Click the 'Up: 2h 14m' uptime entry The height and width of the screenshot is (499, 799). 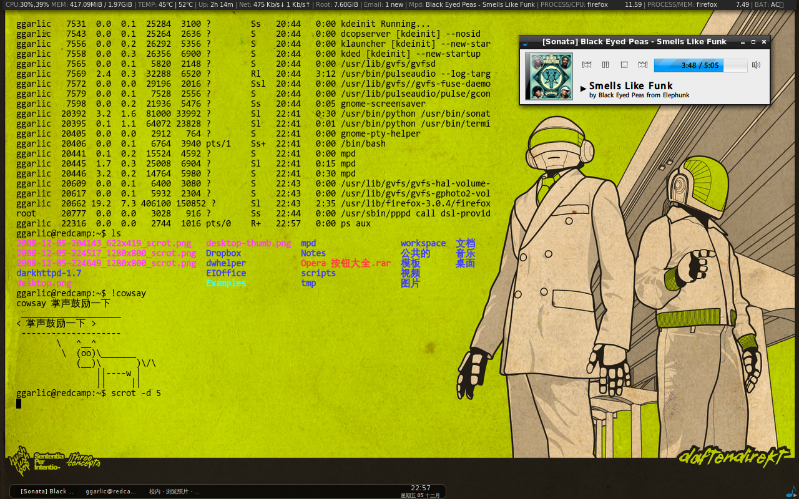pyautogui.click(x=215, y=4)
